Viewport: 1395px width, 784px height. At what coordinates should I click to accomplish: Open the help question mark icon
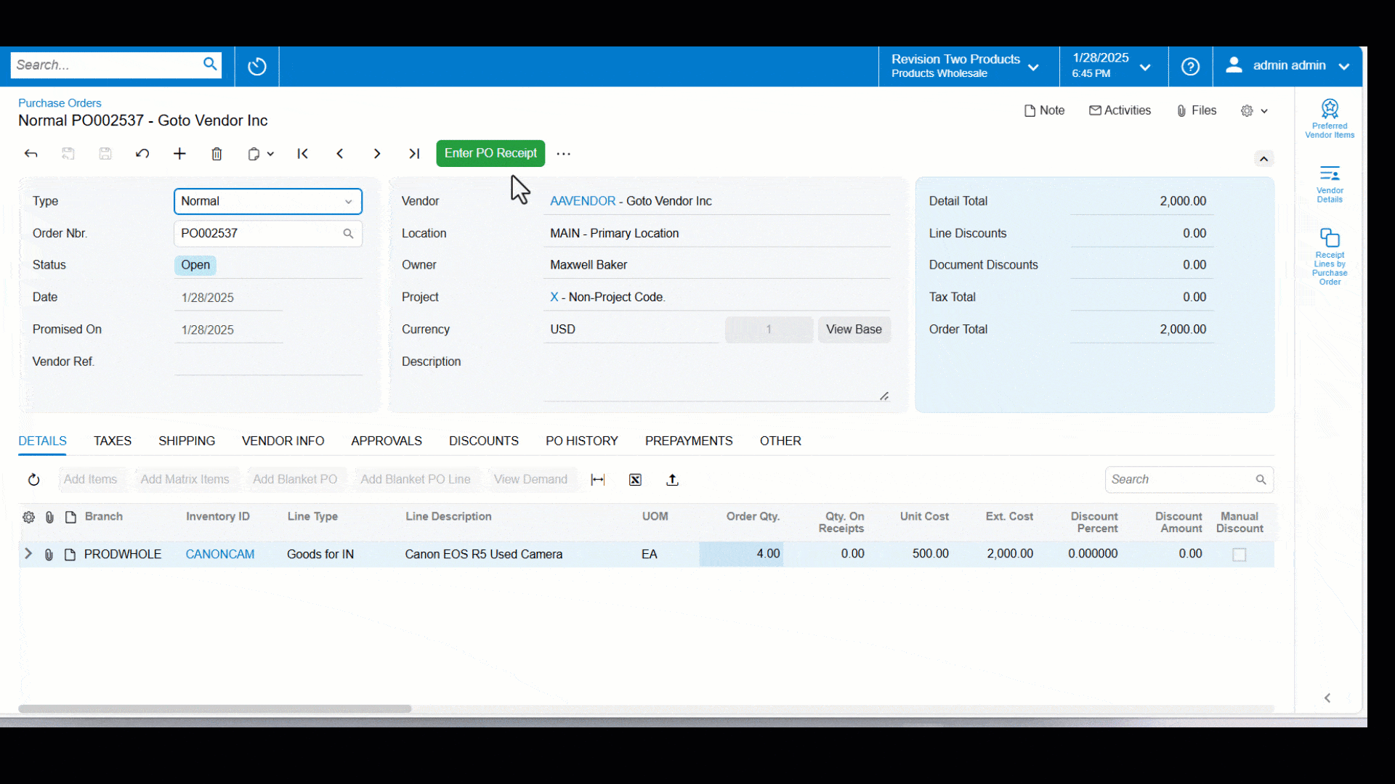tap(1190, 66)
